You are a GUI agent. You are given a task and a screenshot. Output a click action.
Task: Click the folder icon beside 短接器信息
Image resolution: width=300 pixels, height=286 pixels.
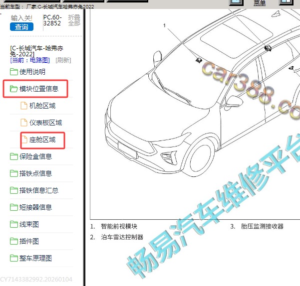point(14,207)
